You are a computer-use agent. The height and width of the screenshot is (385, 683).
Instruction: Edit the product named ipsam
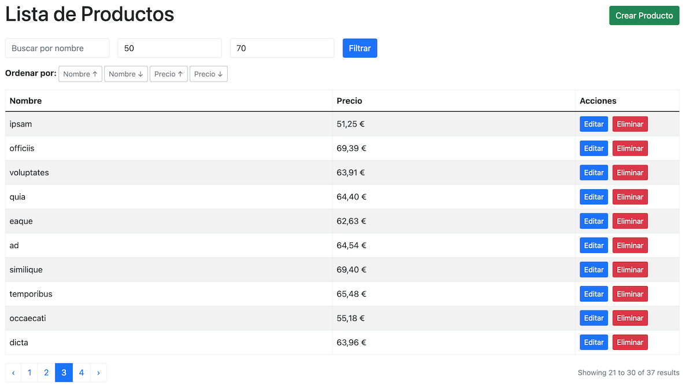[x=593, y=124]
